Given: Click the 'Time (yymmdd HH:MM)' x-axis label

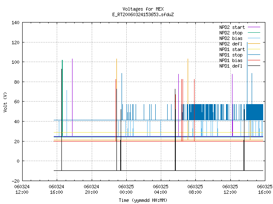Looking at the screenshot, I should (x=143, y=200).
